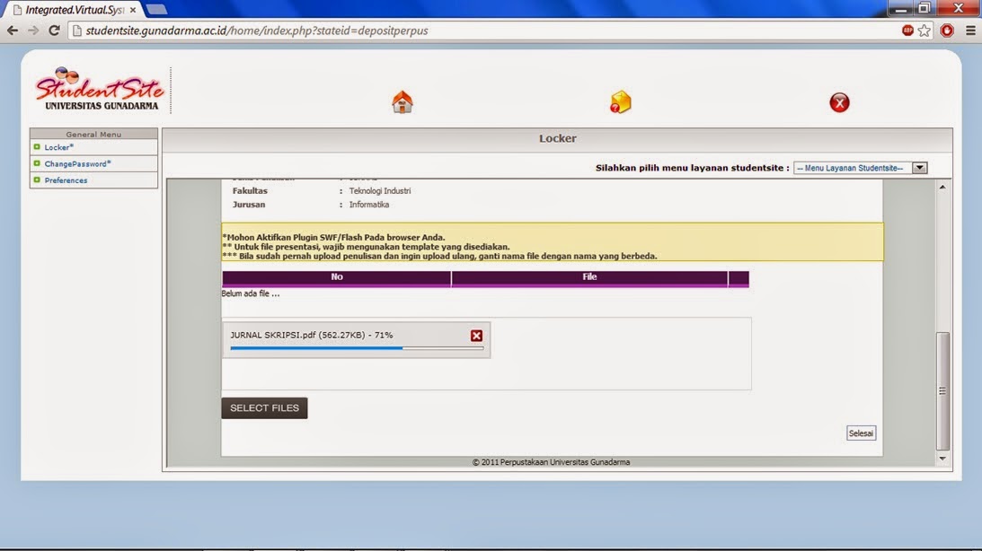This screenshot has width=982, height=551.
Task: Open Preferences in General Menu
Action: [66, 180]
